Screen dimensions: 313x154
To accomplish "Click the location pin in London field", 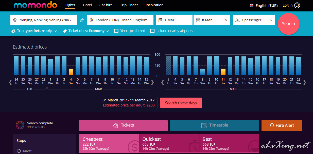I will coord(91,20).
